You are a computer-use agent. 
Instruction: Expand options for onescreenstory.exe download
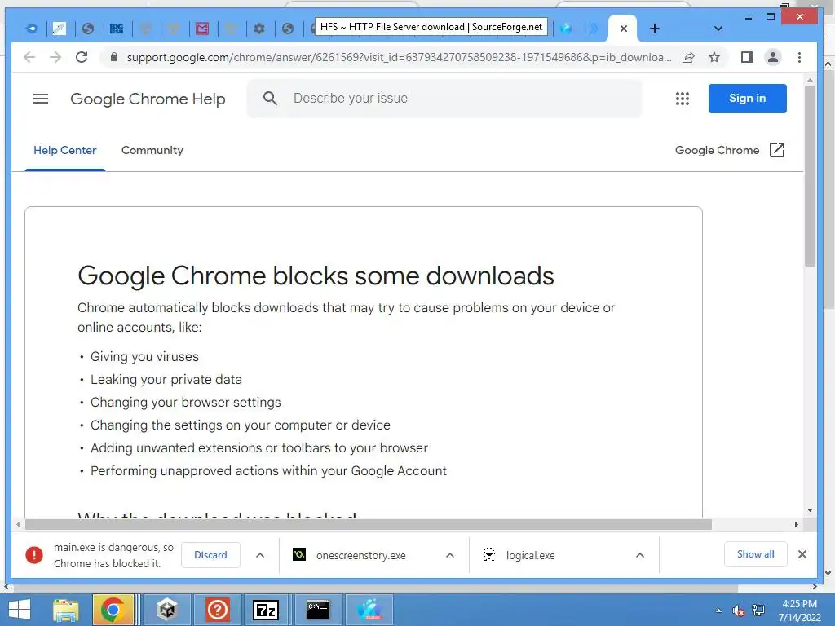point(450,554)
